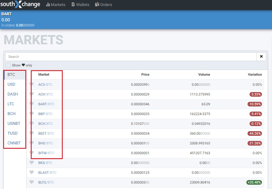Focus the market Search field

click(131, 56)
